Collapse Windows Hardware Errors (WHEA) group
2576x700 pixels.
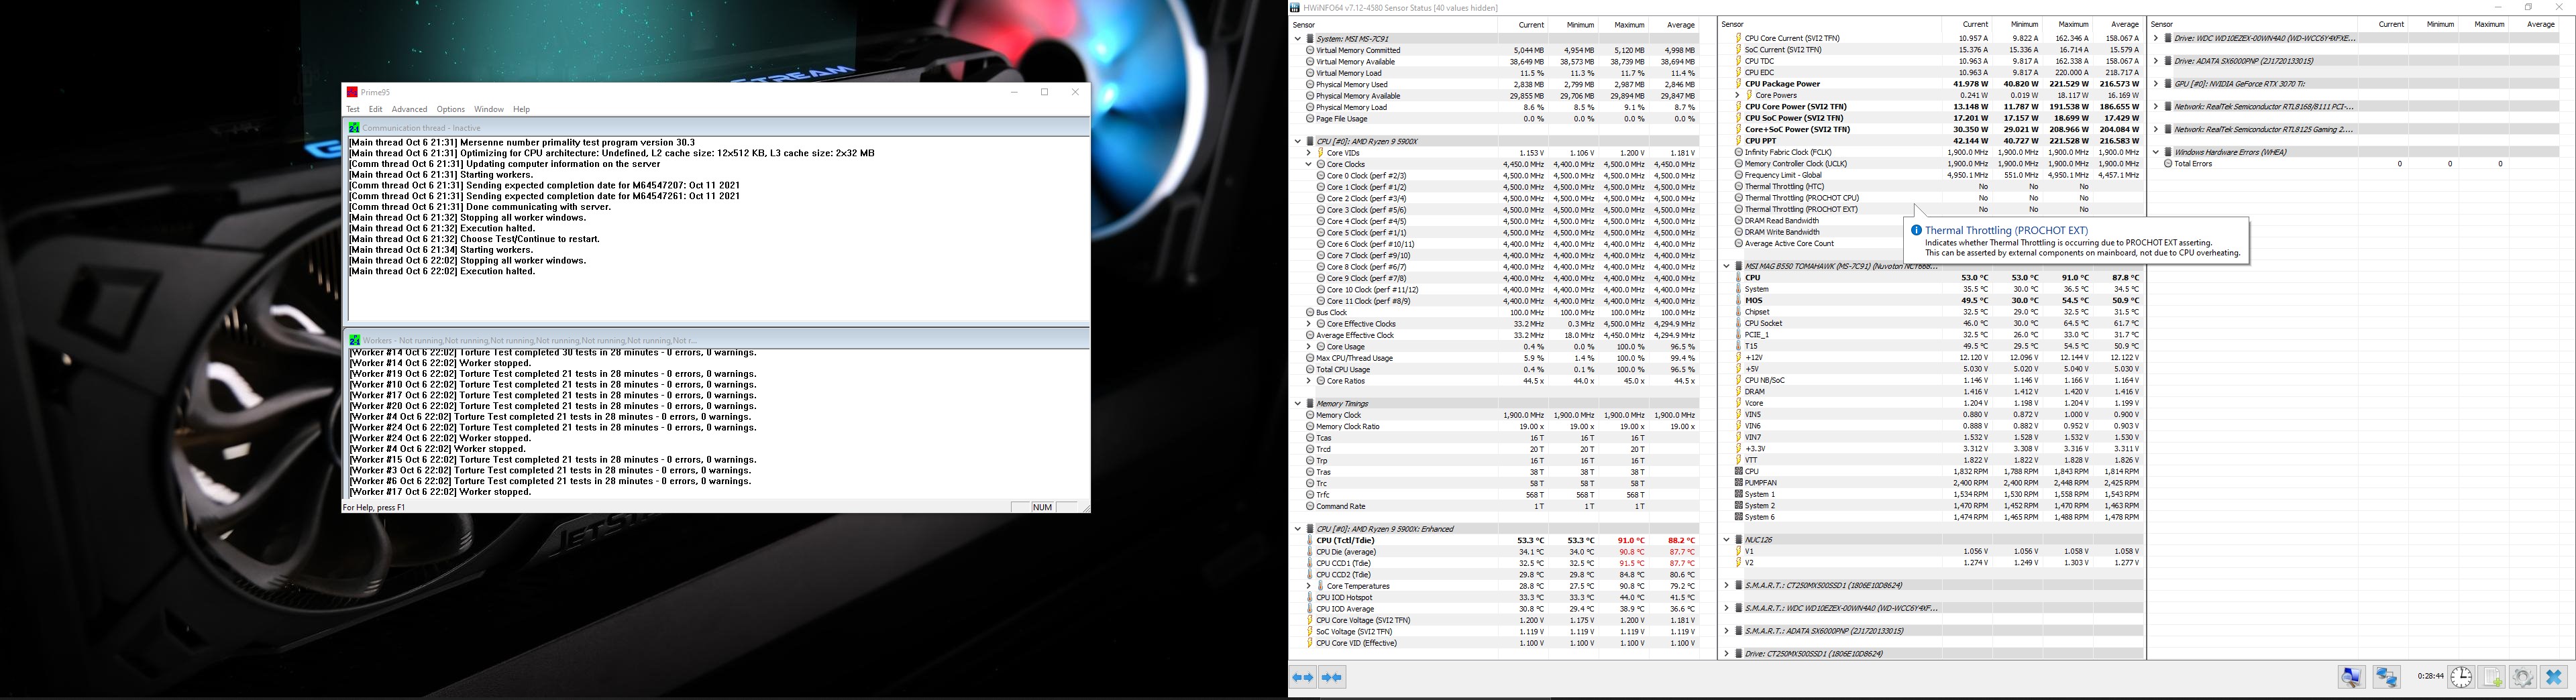tap(2156, 152)
